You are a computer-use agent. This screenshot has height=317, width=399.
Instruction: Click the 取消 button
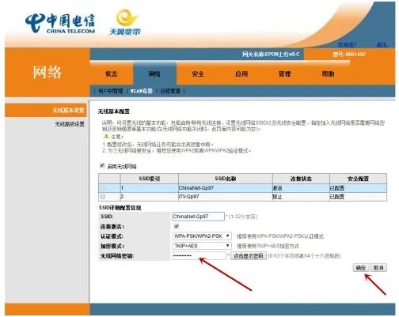click(378, 268)
